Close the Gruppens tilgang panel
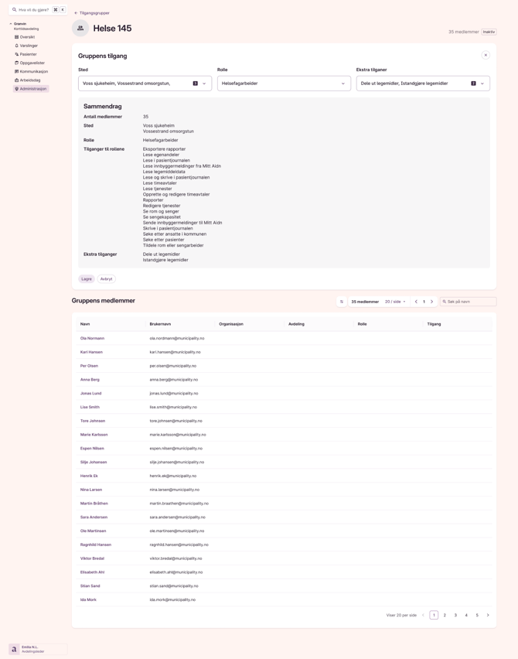The height and width of the screenshot is (659, 518). [486, 55]
